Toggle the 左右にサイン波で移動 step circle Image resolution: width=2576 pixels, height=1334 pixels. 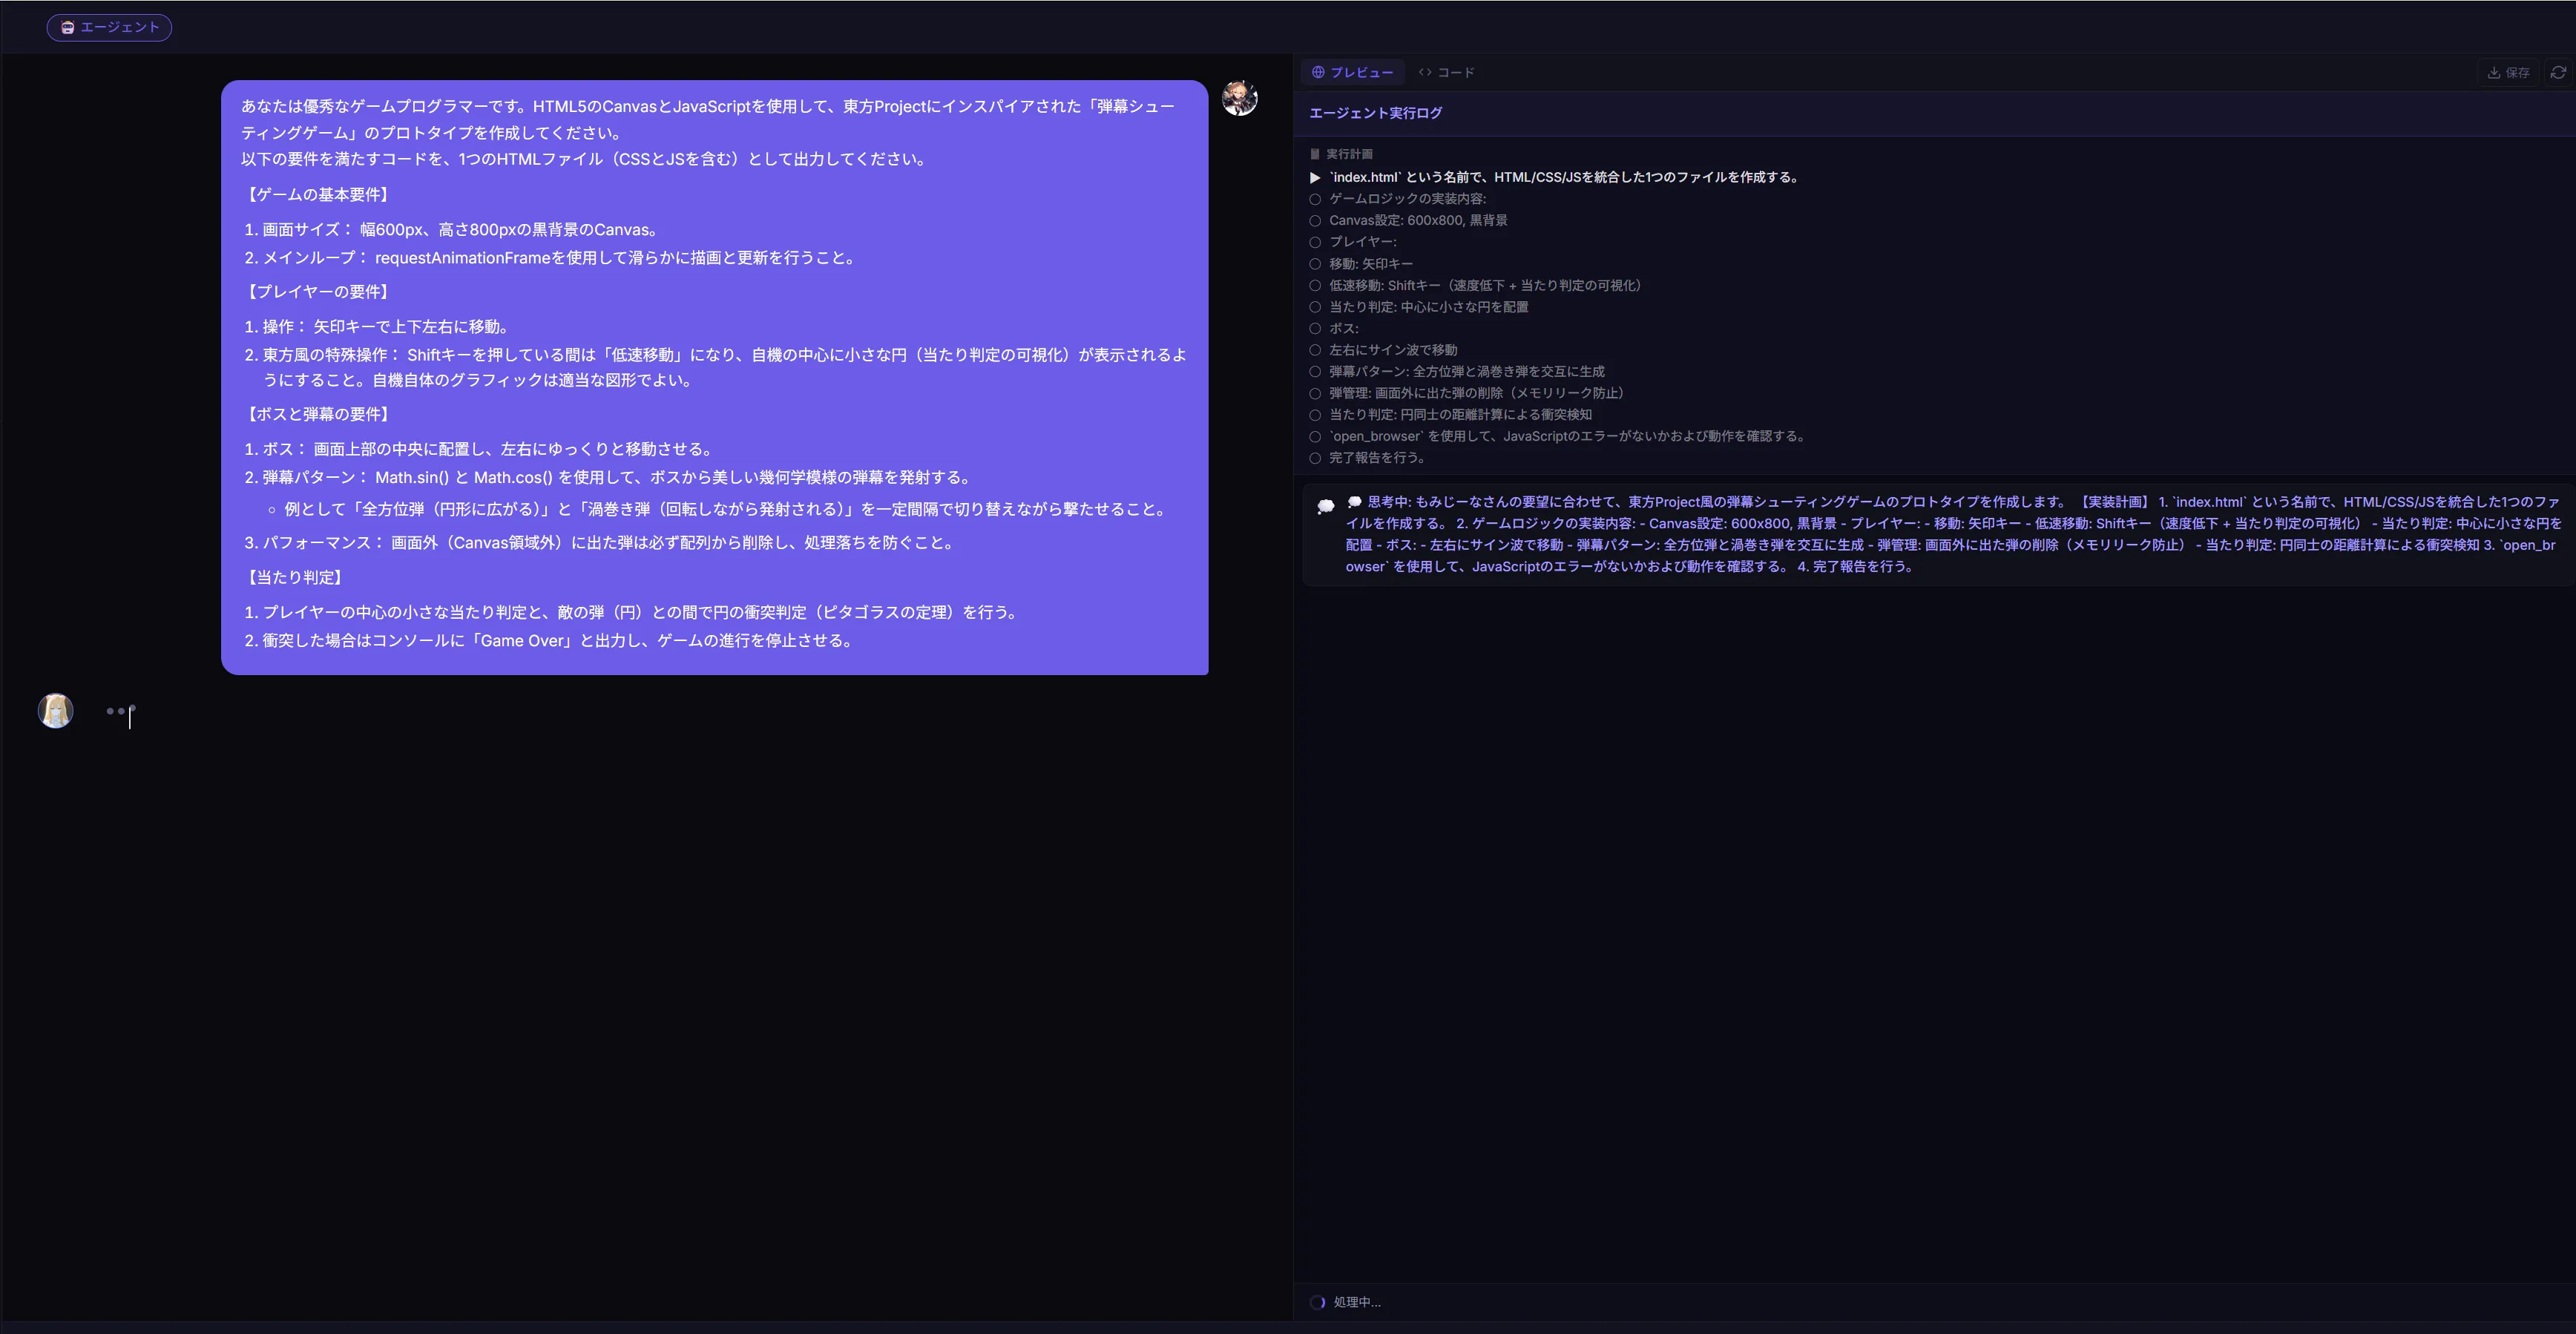point(1315,350)
